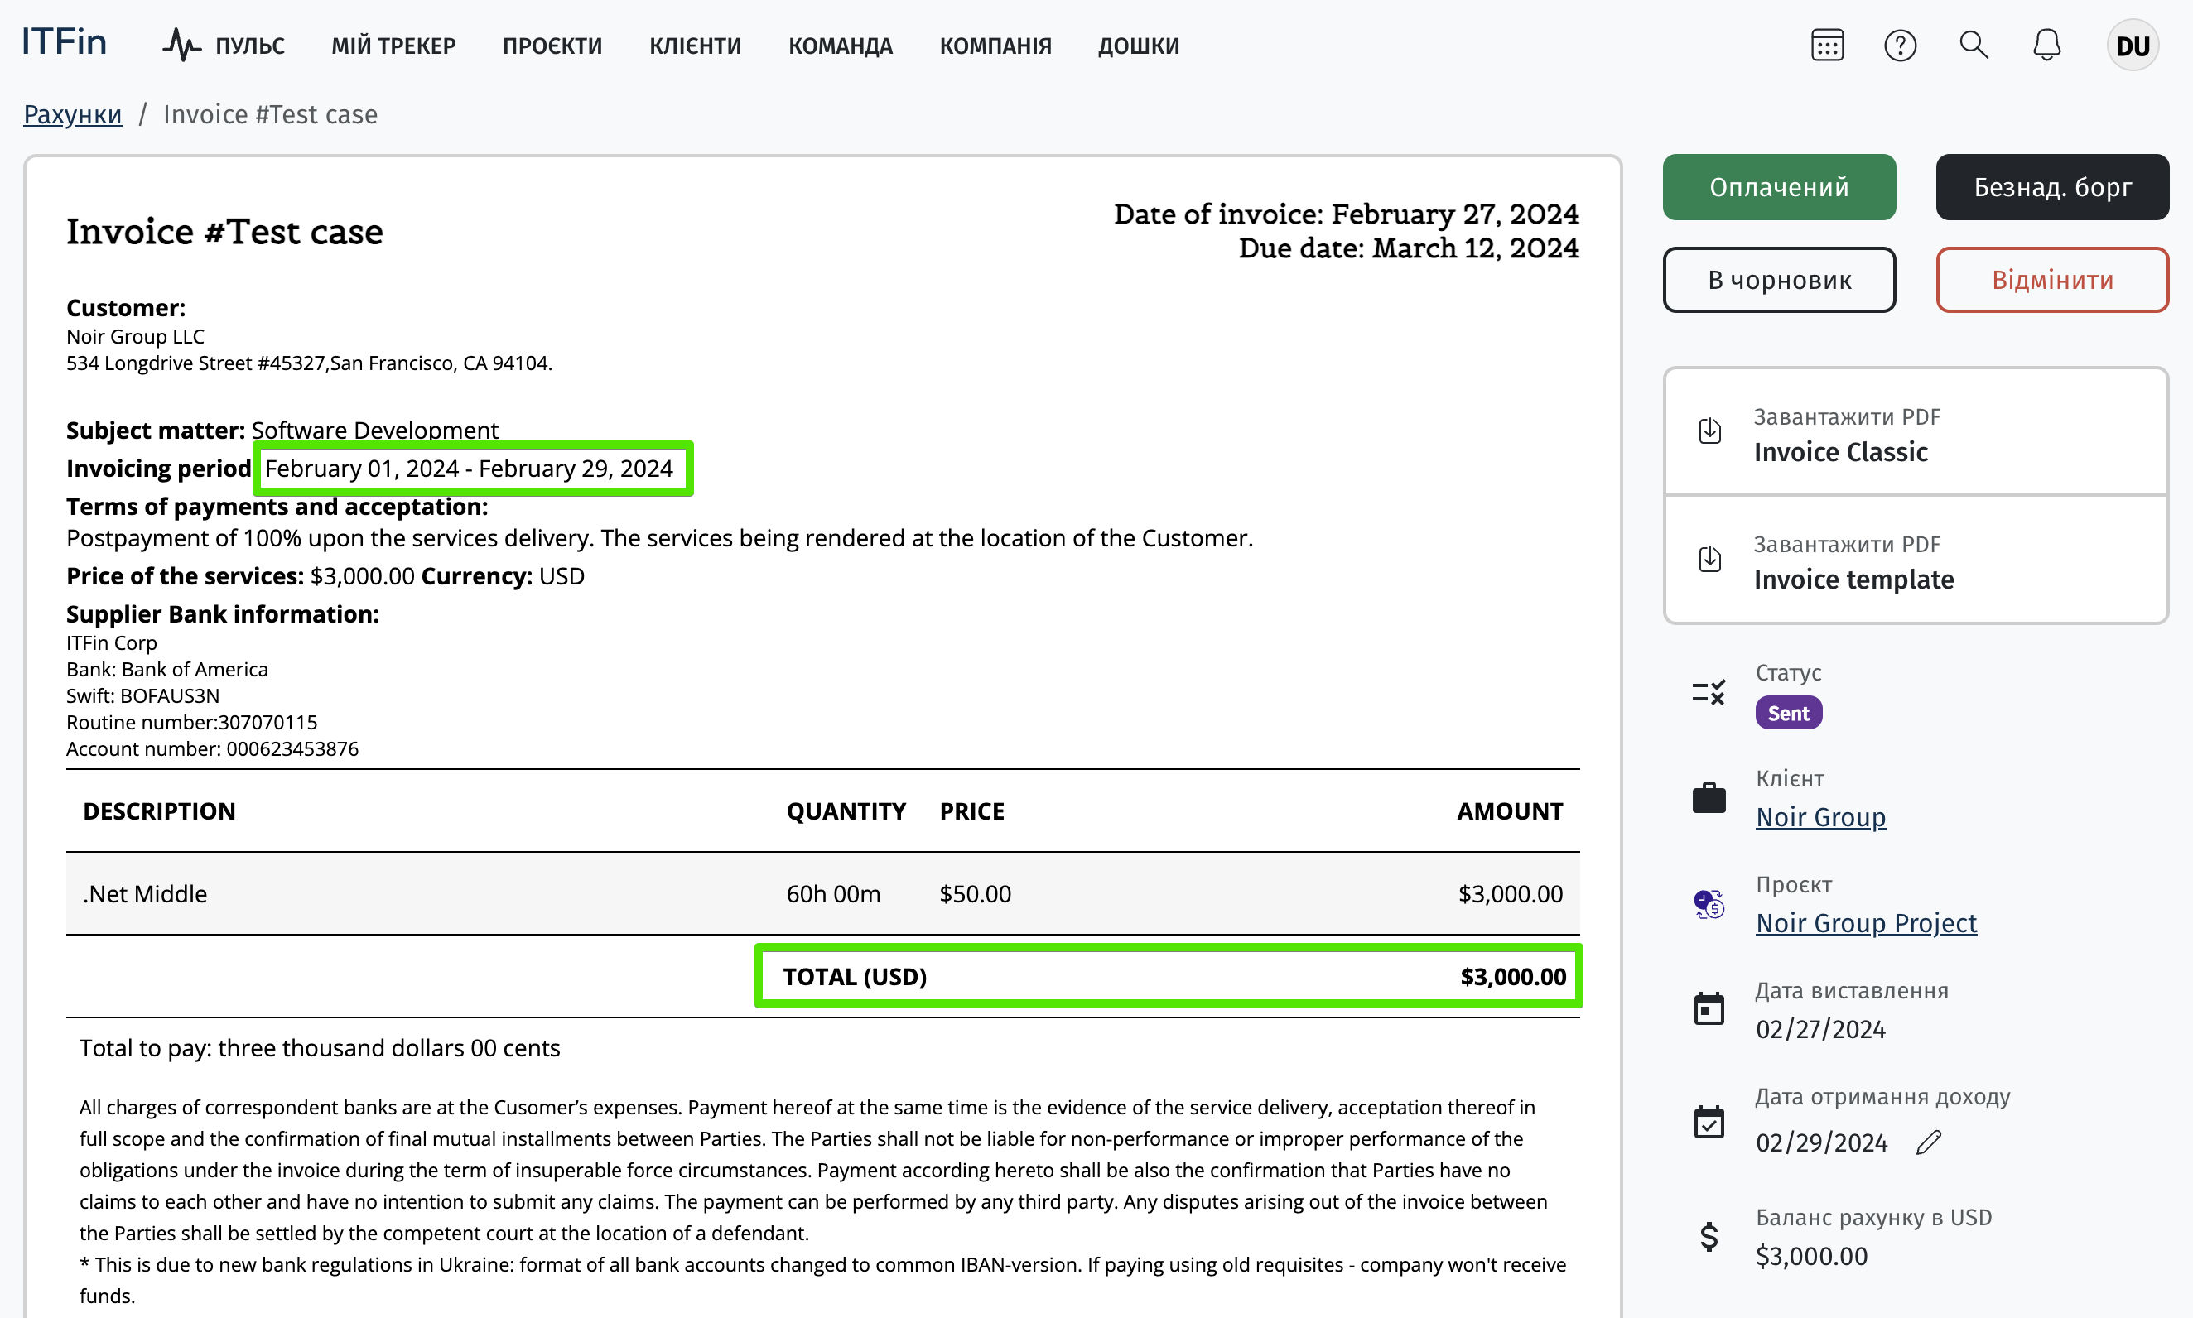Click the dollar balance icon
This screenshot has width=2193, height=1318.
point(1708,1237)
